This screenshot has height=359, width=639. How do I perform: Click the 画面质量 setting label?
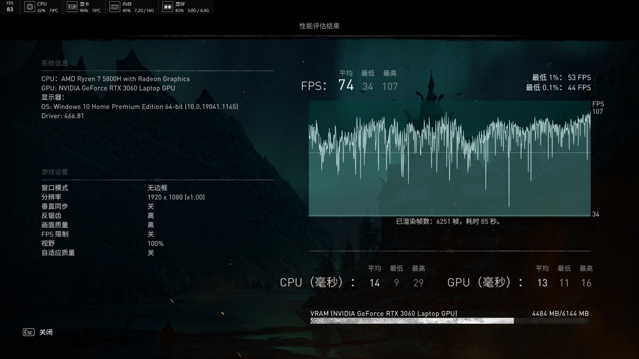55,225
